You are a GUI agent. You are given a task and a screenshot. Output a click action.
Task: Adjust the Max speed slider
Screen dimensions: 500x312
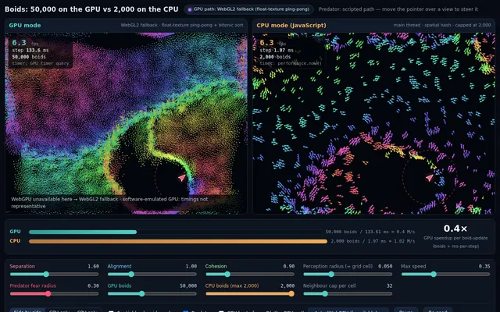pyautogui.click(x=445, y=274)
